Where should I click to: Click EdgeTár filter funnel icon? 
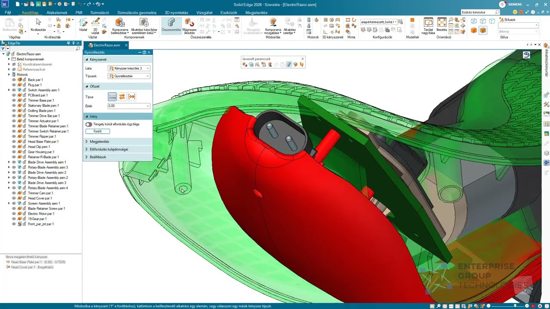tap(3, 49)
